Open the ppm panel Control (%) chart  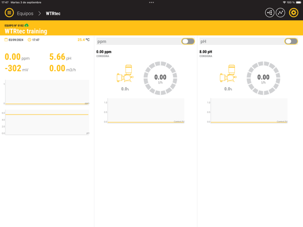coord(145,111)
